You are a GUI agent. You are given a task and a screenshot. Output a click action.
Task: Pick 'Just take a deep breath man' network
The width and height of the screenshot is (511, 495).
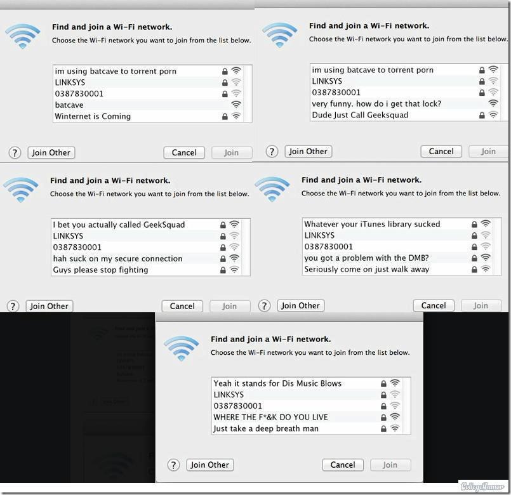(307, 428)
